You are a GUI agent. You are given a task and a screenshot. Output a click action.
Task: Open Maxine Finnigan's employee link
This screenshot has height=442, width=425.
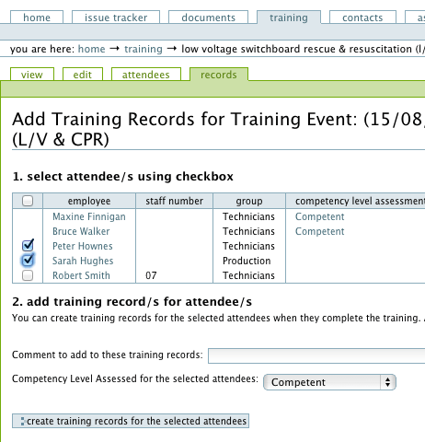pyautogui.click(x=89, y=216)
